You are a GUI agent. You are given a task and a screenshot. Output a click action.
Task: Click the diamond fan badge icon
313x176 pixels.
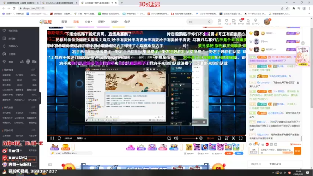click(x=152, y=147)
